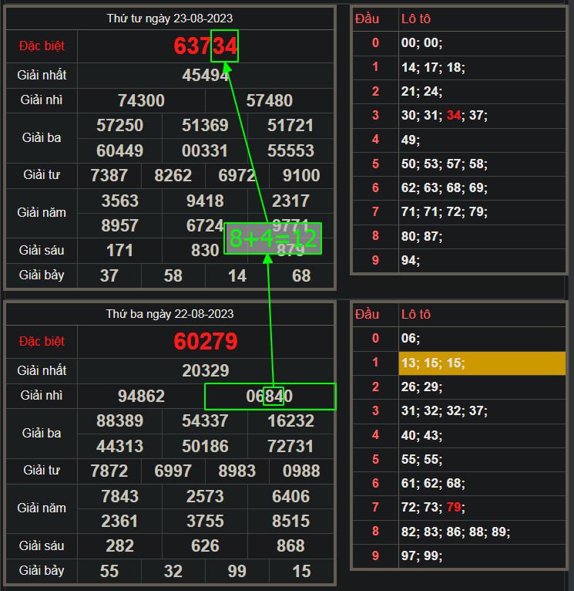Click the first prize number 20329
Screen dimensions: 574x591
point(205,371)
